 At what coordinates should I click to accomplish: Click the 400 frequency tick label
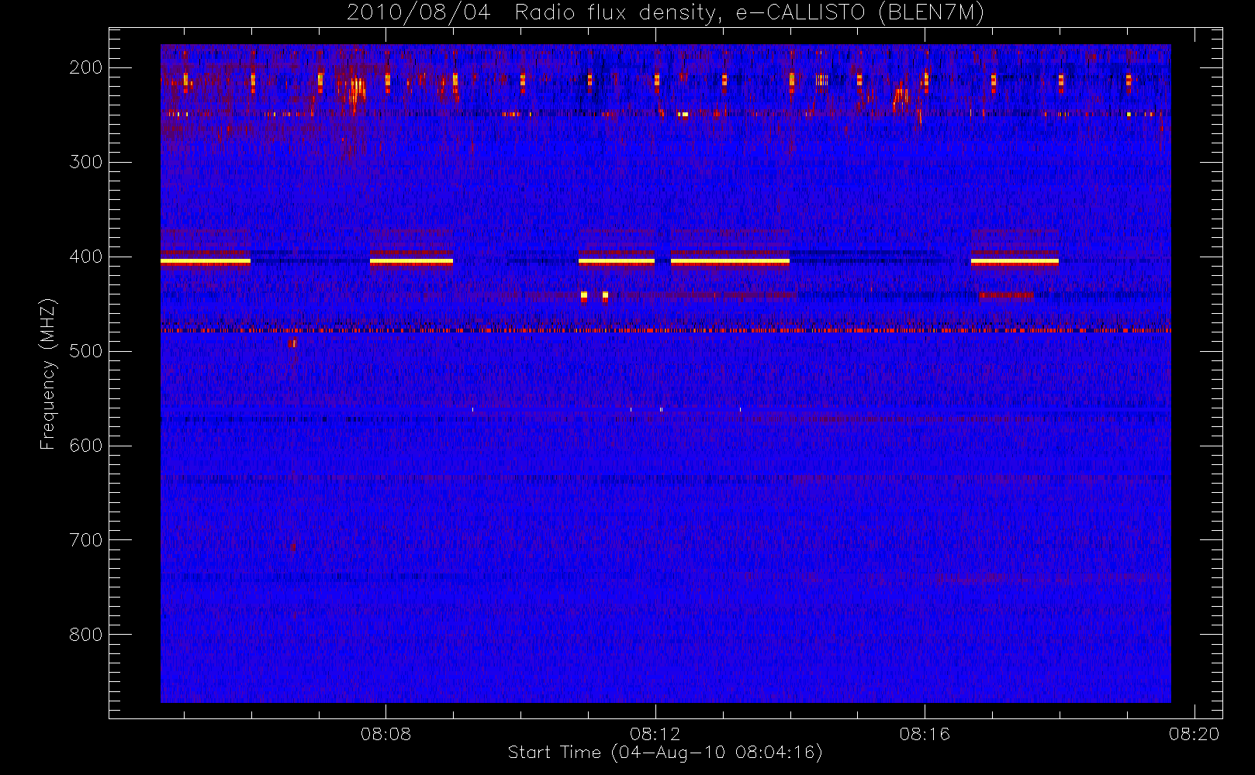tap(85, 257)
